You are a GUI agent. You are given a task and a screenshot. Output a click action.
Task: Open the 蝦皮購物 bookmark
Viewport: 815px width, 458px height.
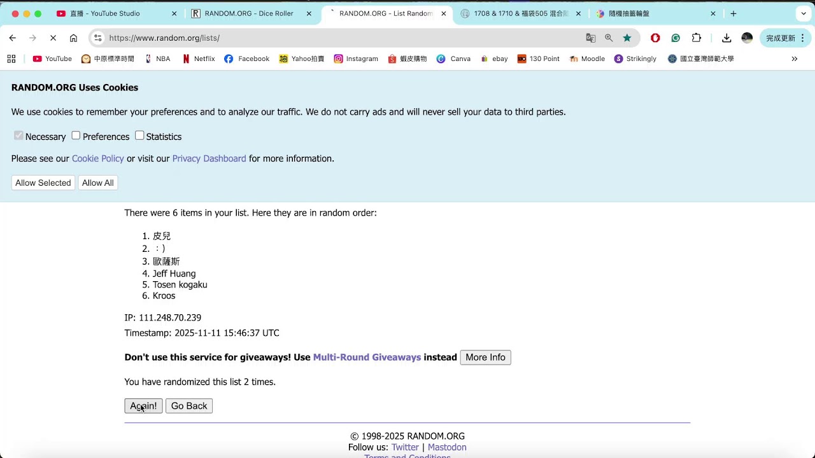click(407, 59)
